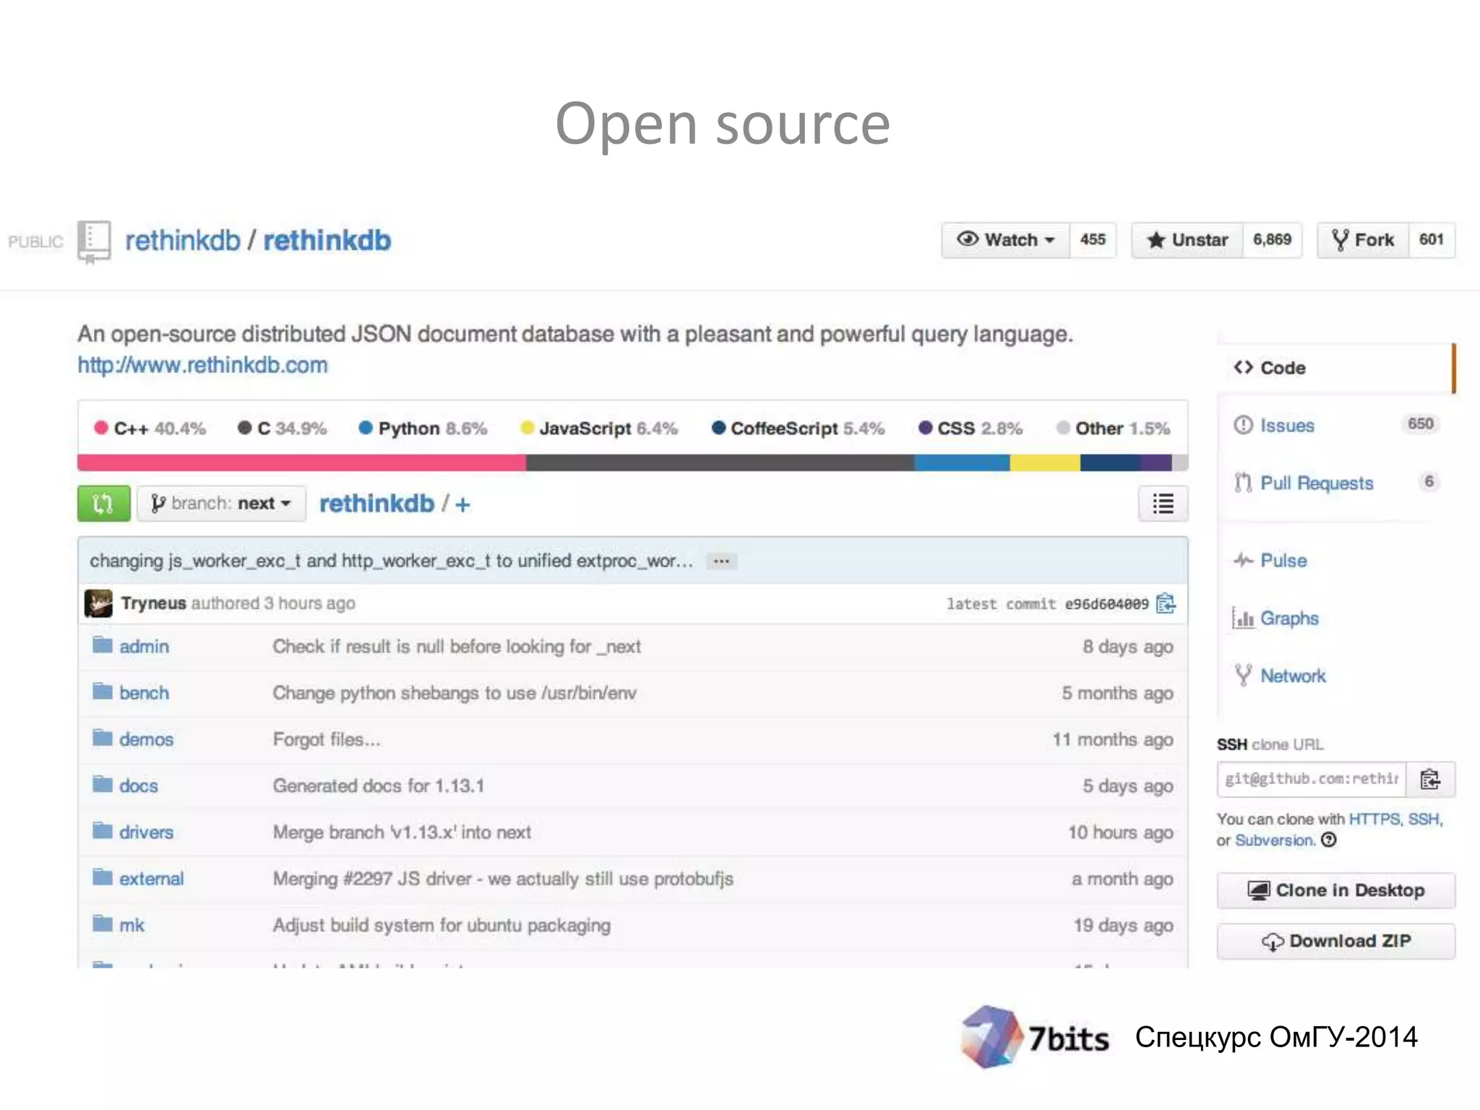
Task: Switch clone URL to Subversion
Action: pyautogui.click(x=1274, y=840)
